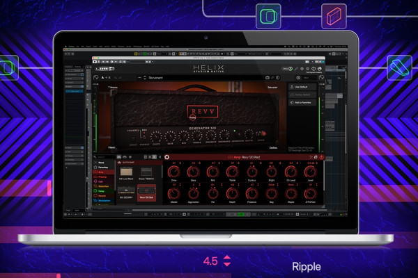Screen dimensions: 418x278
Task: Choose the Brit 2203 amp thumbnail
Action: 126,193
